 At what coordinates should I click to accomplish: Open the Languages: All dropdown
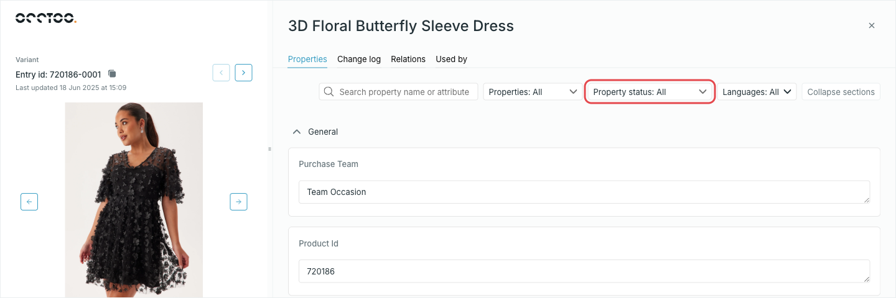pos(757,92)
